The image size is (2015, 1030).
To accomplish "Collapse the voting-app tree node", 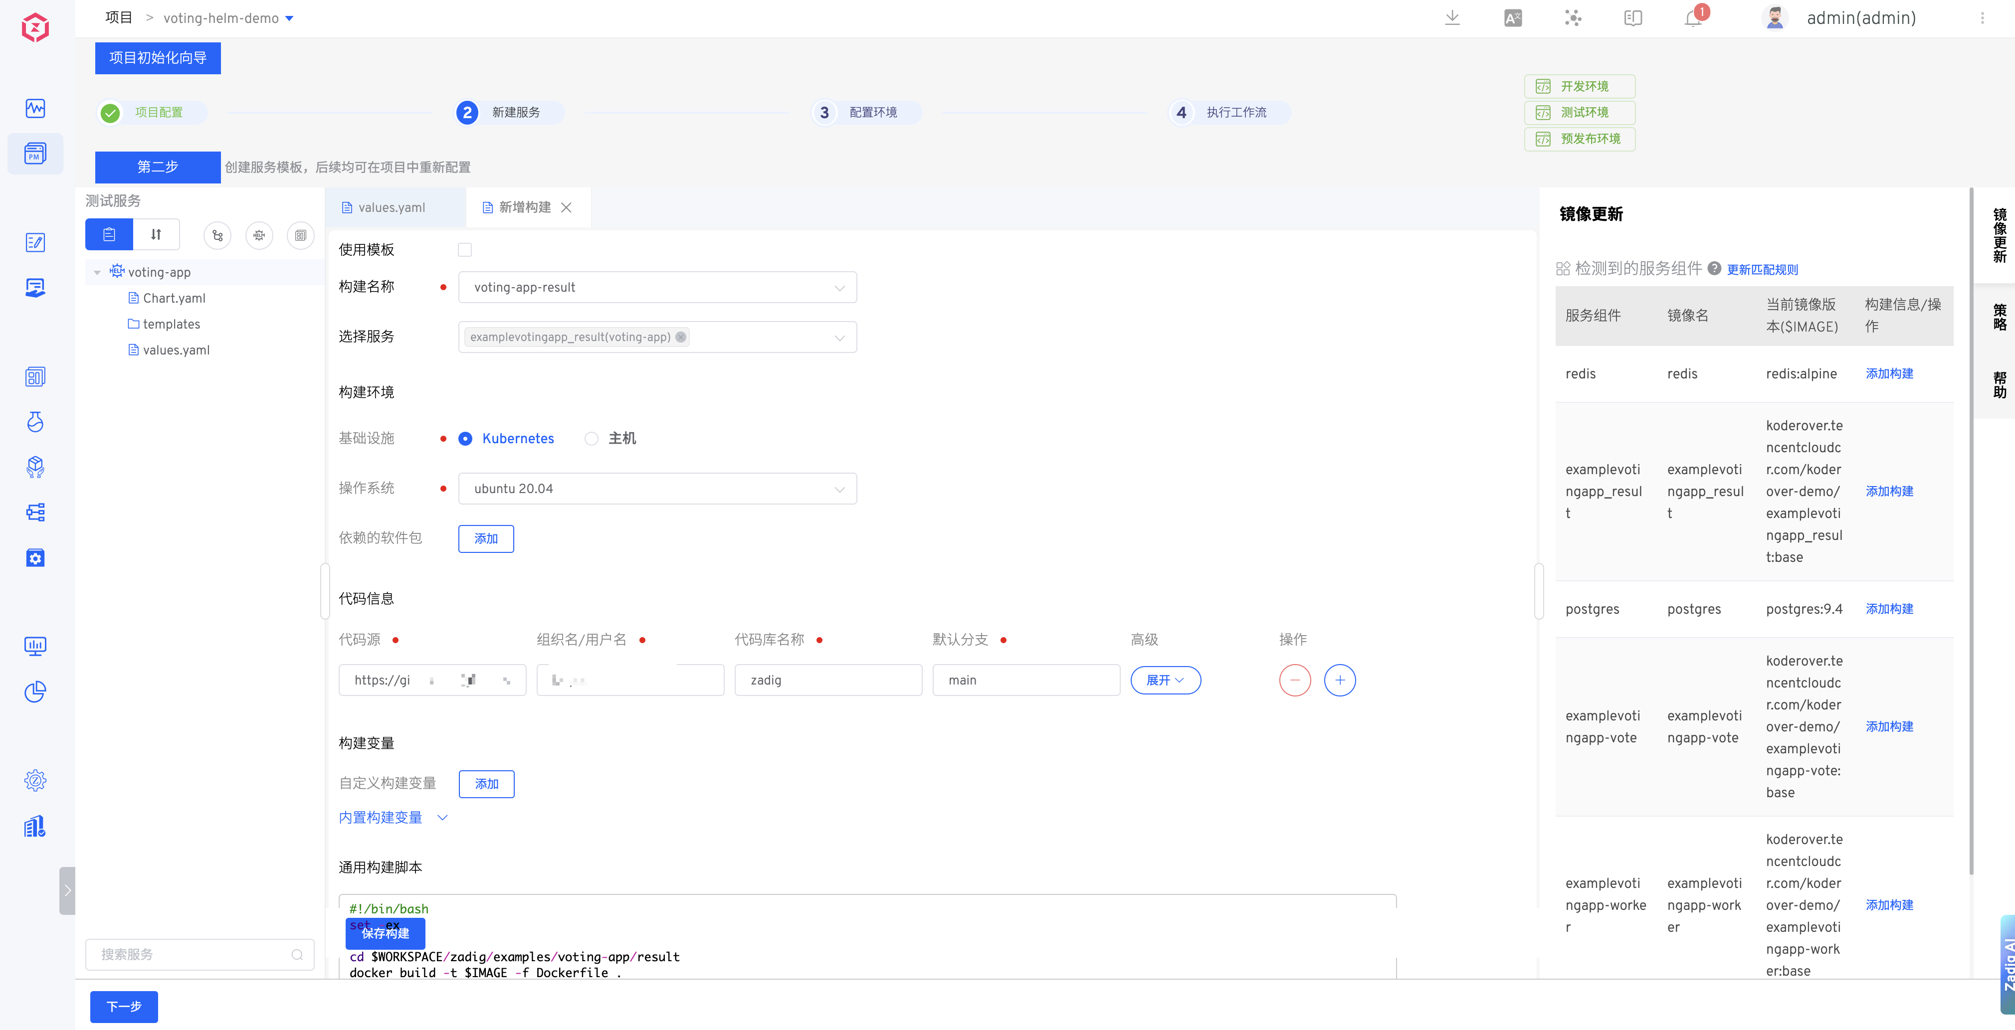I will point(97,272).
